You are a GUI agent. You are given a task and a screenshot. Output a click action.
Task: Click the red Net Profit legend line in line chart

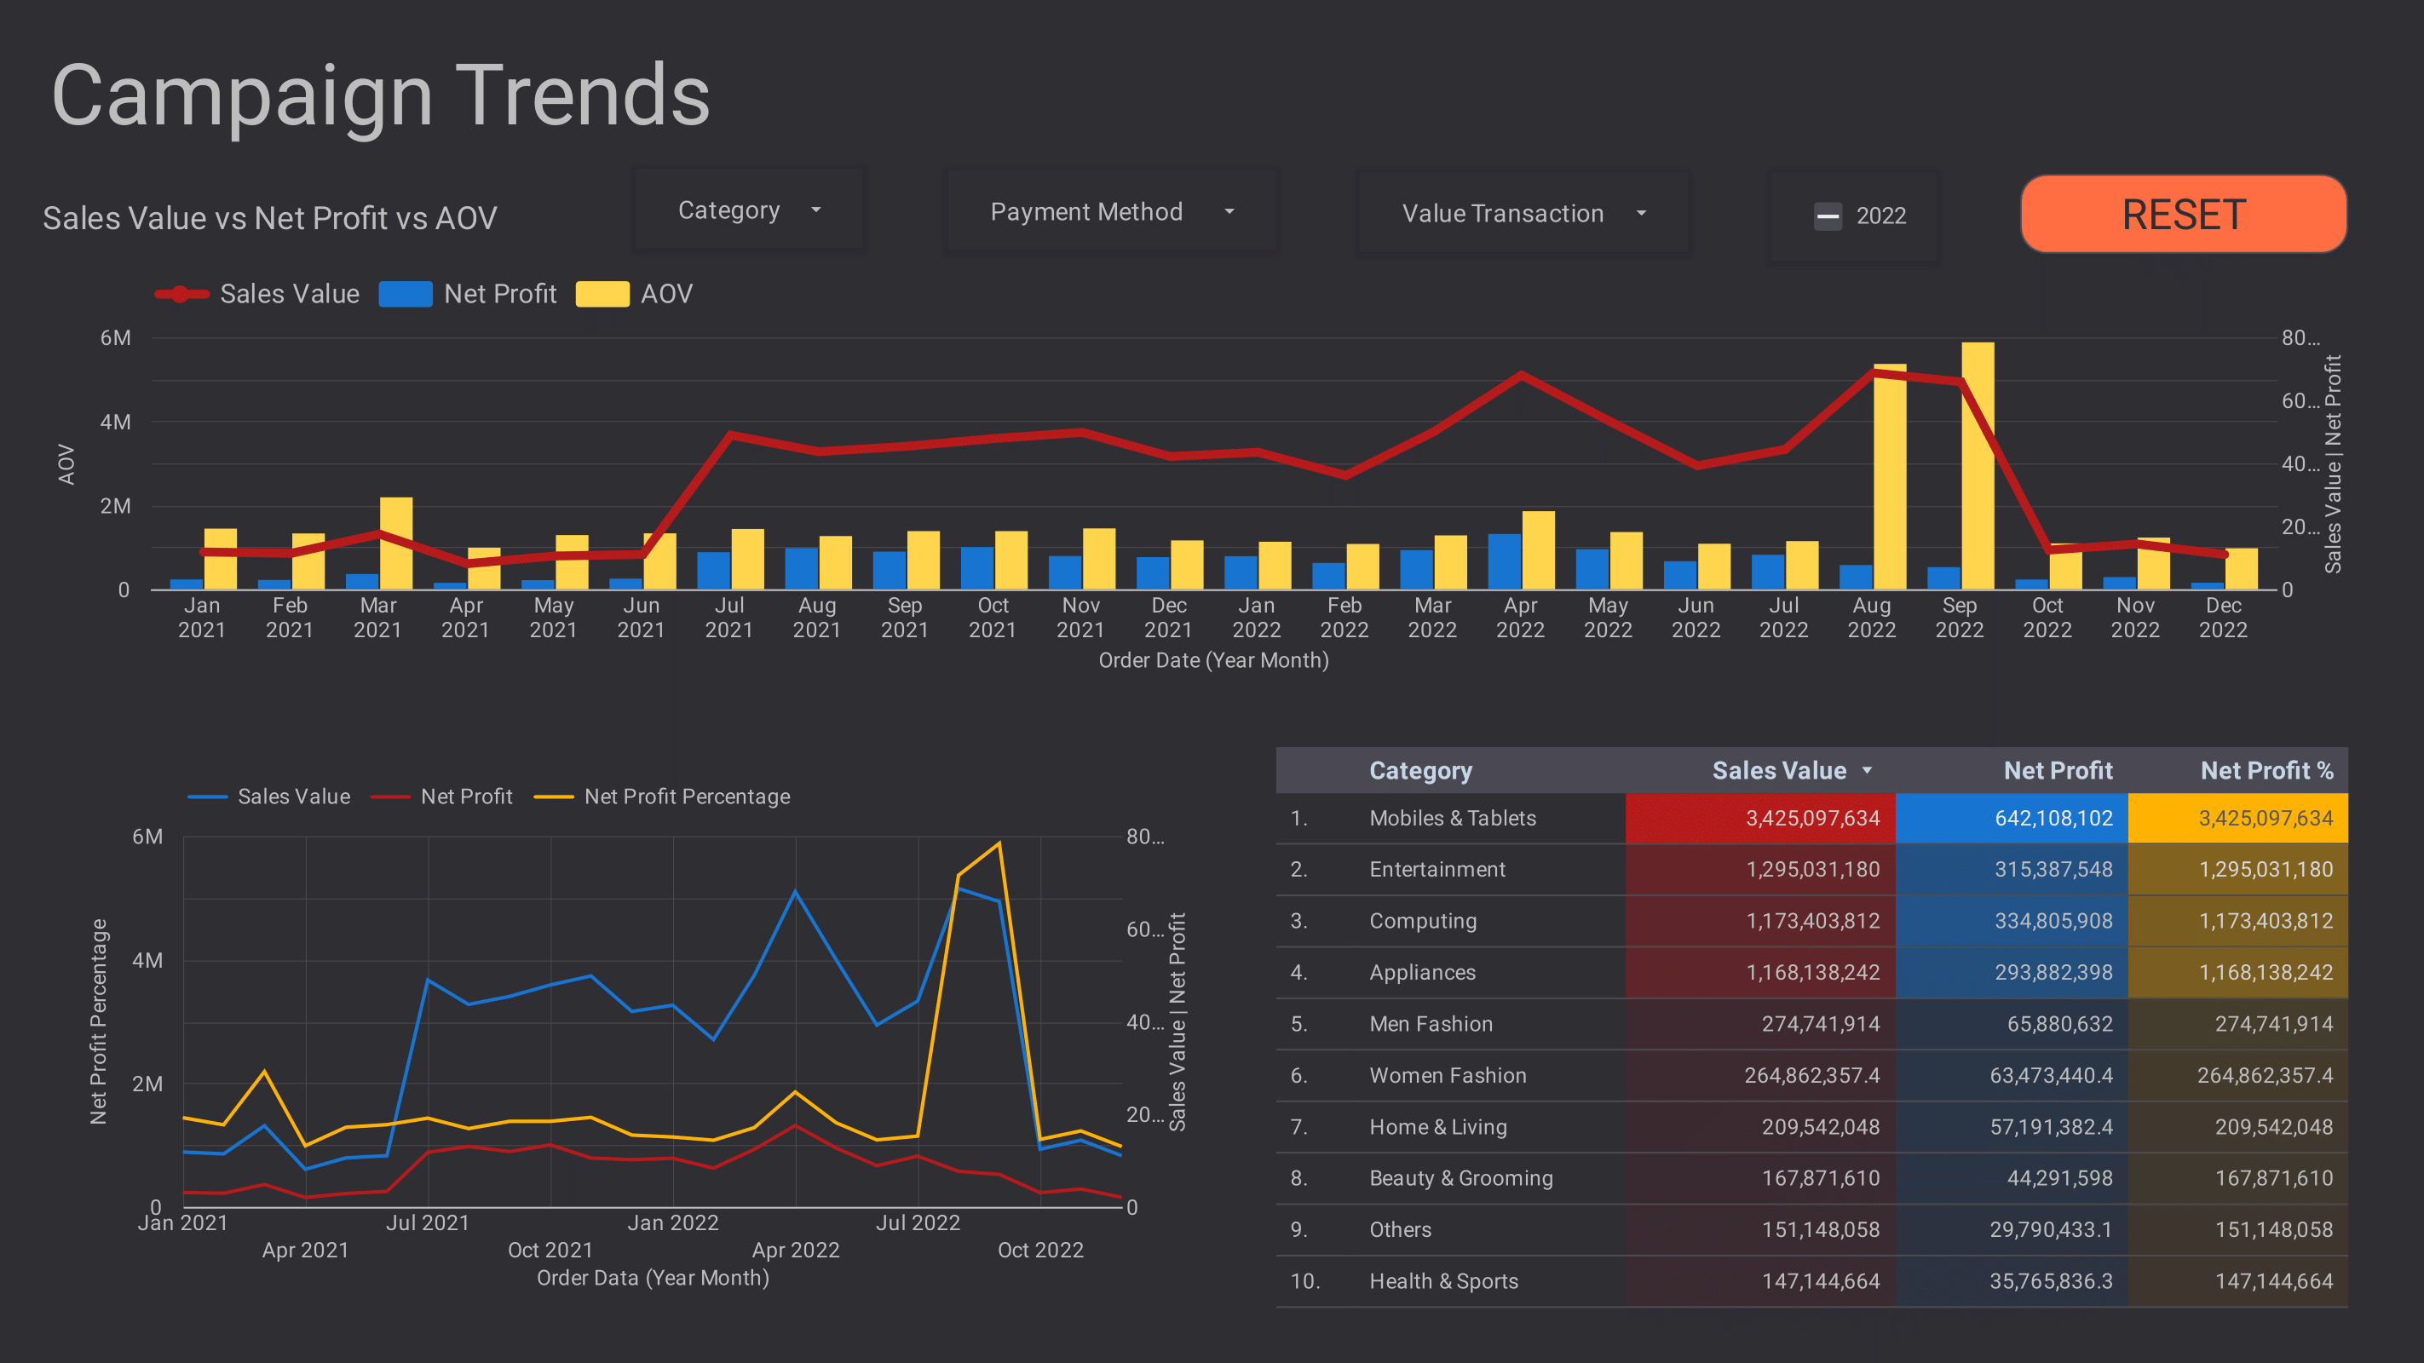click(x=389, y=797)
